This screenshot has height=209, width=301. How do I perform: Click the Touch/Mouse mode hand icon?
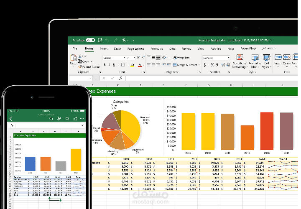click(x=124, y=40)
